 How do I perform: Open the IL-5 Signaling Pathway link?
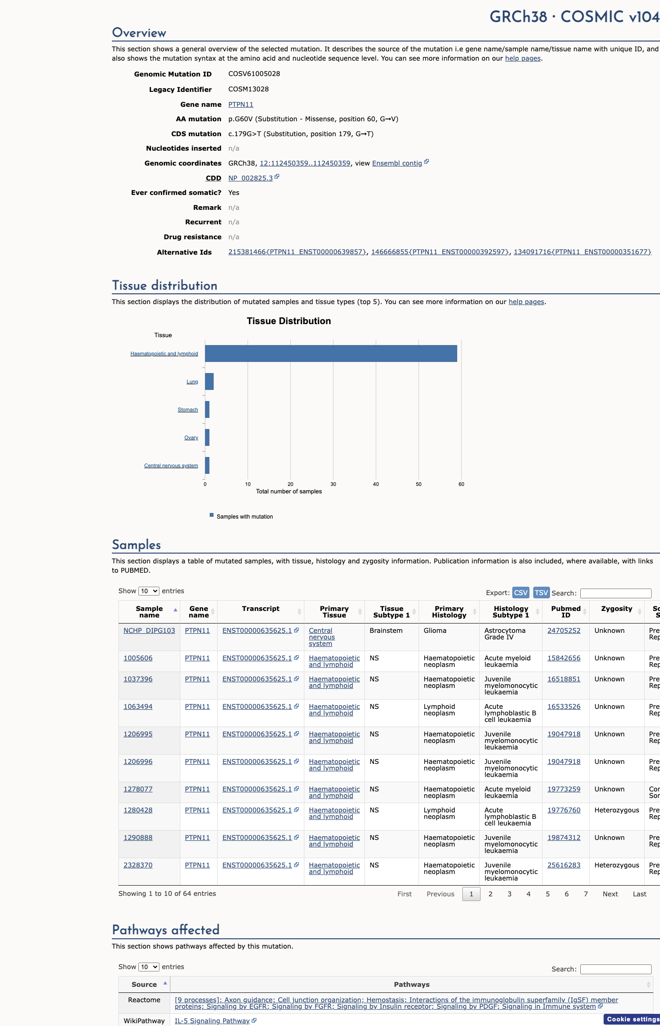pos(212,1021)
